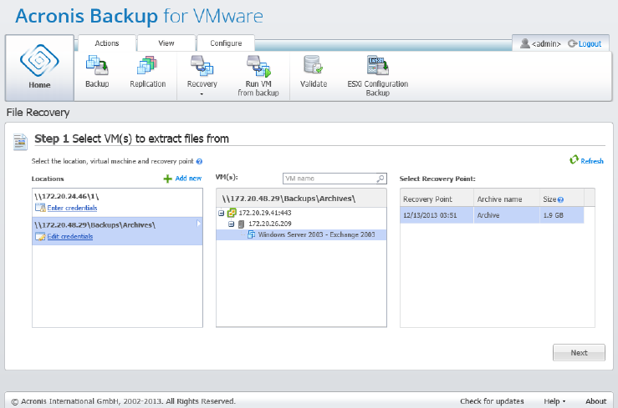This screenshot has width=618, height=408.
Task: Collapse the 172.20.29.41:443 tree node
Action: 221,213
